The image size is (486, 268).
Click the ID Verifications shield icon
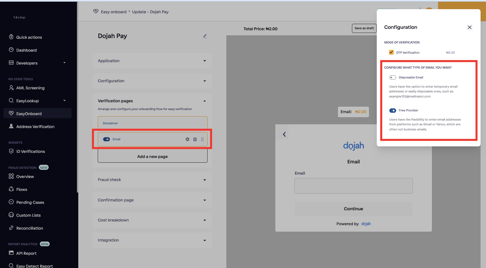pos(11,151)
